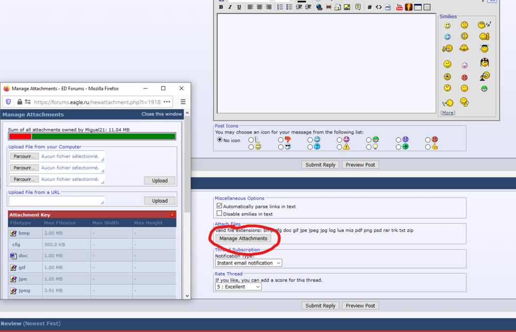Click the attachment storage usage bar
This screenshot has height=332, width=516.
click(92, 137)
